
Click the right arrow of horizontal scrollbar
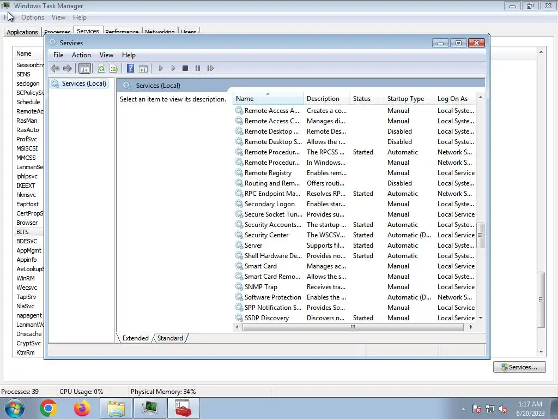pos(471,327)
